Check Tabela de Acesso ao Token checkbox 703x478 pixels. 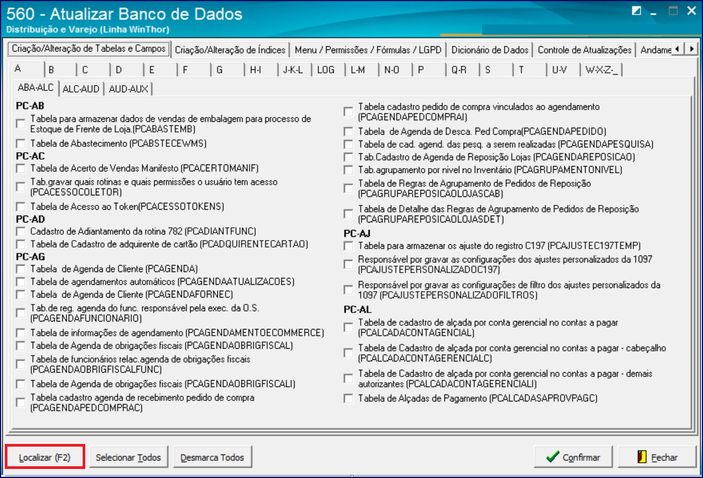[x=21, y=207]
